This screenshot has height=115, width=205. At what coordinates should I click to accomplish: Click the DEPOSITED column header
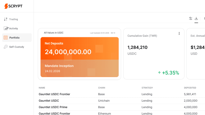tap(190, 88)
